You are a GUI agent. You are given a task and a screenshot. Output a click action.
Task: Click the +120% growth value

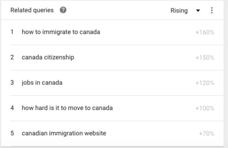[205, 83]
